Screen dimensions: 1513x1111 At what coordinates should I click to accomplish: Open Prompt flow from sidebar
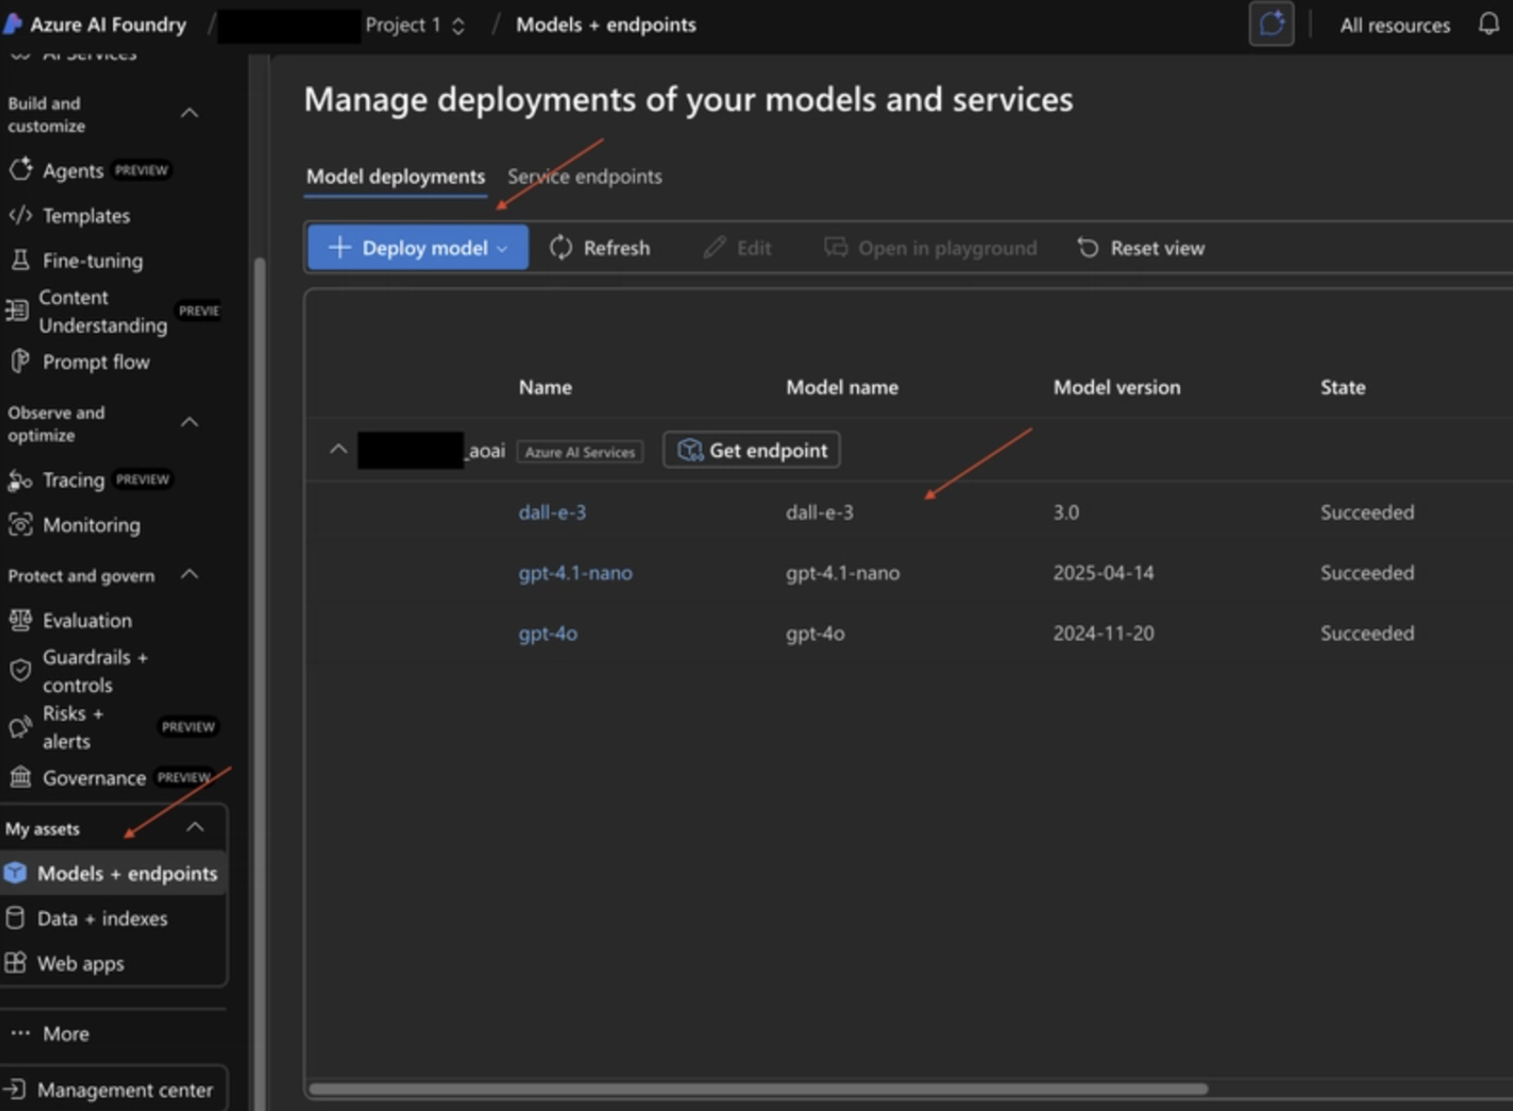coord(96,362)
